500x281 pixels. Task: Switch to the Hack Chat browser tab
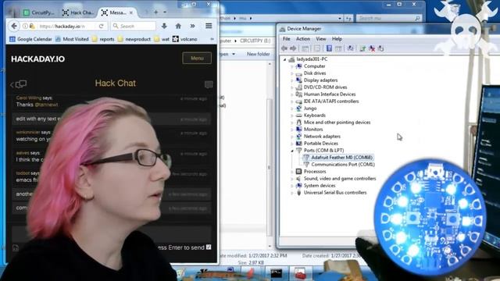coord(78,12)
